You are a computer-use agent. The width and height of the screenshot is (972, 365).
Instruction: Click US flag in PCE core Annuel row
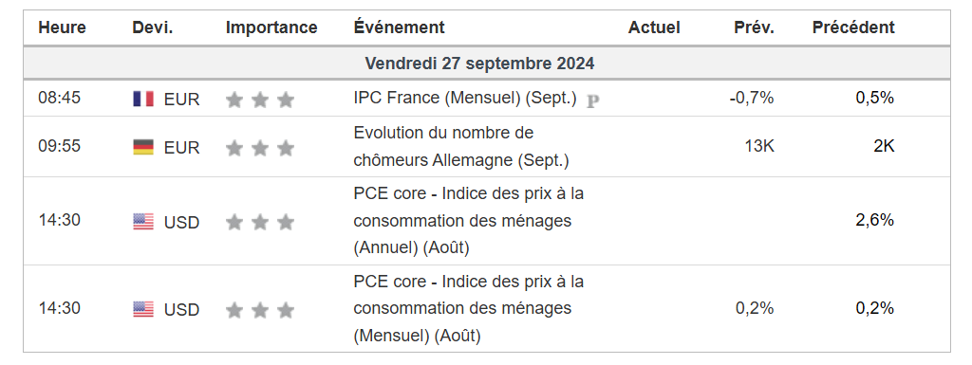(x=143, y=222)
